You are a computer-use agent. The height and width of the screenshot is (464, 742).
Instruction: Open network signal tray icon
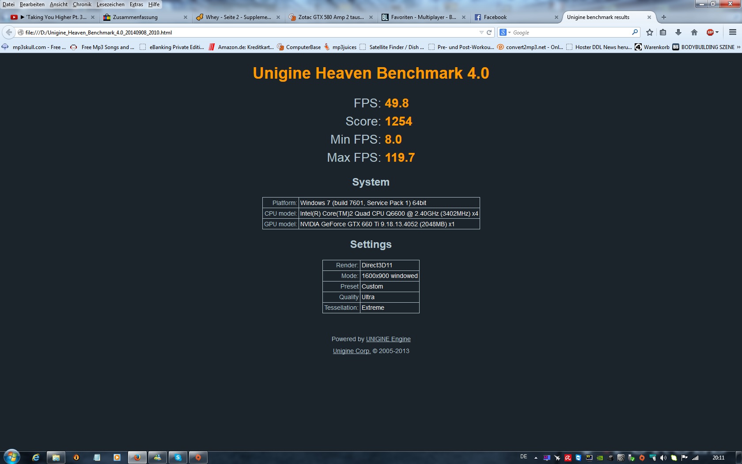pyautogui.click(x=695, y=458)
